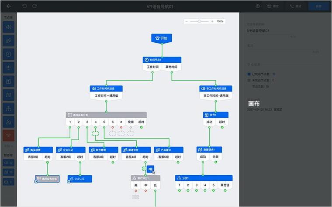
Task: Click the minus icon of zoom control
Action: click(187, 21)
